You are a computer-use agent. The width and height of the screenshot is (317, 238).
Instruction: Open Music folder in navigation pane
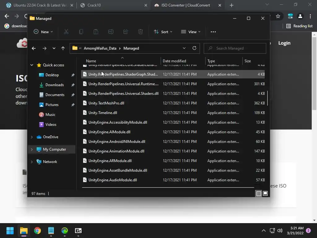tap(50, 115)
